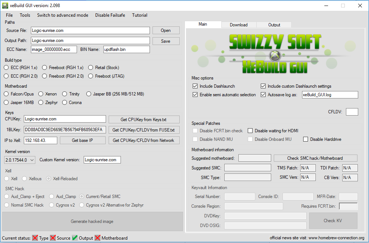Click the Suggested SMC field
The width and height of the screenshot is (369, 243).
tap(248, 168)
